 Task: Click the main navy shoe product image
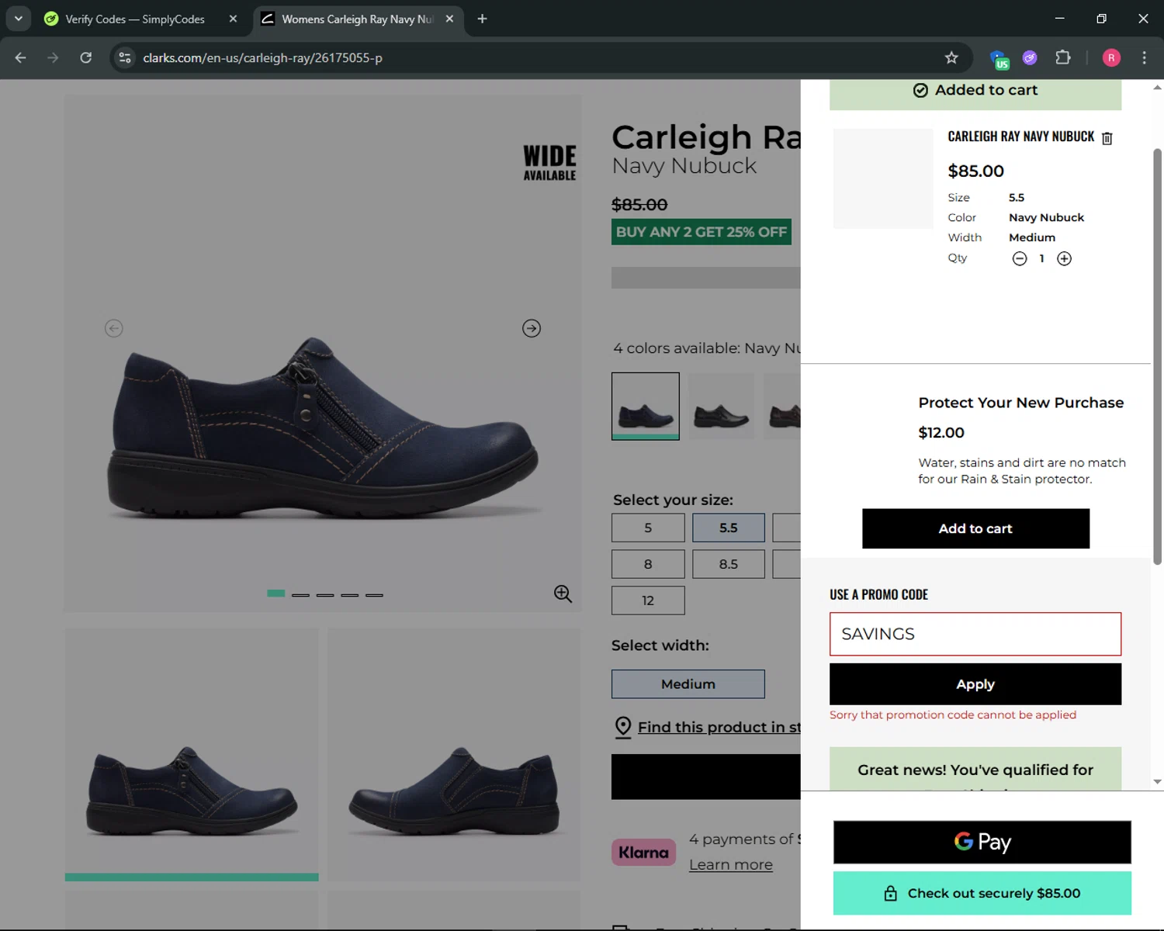(323, 353)
